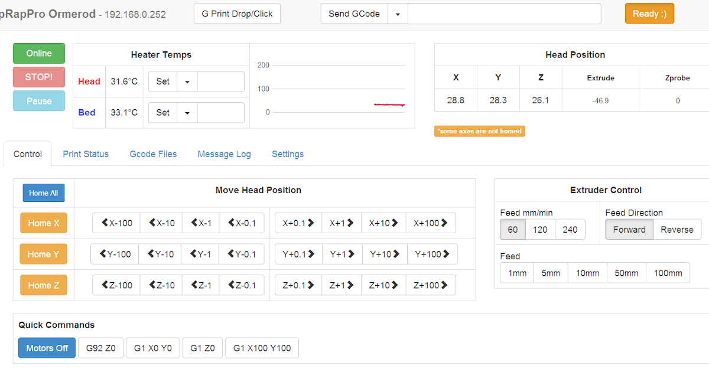Screen dimensions: 709x372
Task: Select the 50mm feed amount
Action: 626,273
